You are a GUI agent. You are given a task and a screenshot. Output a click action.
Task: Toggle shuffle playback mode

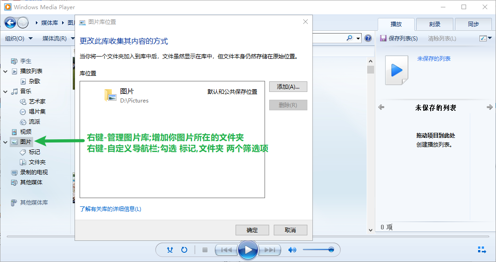pos(170,250)
